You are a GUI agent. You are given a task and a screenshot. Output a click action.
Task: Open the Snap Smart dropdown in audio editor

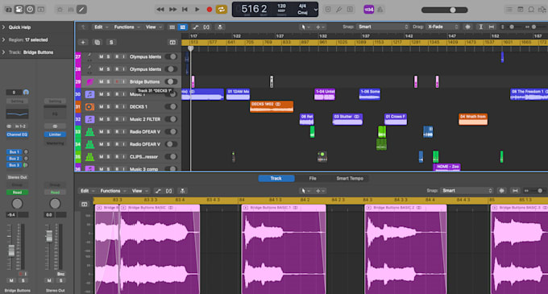click(x=467, y=191)
